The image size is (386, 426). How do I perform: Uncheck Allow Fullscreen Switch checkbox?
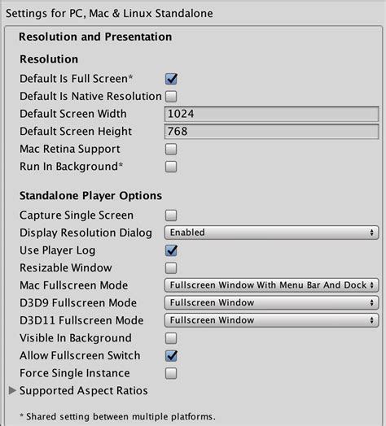click(x=171, y=356)
